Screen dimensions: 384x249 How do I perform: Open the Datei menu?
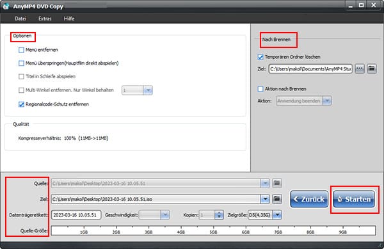pos(20,19)
